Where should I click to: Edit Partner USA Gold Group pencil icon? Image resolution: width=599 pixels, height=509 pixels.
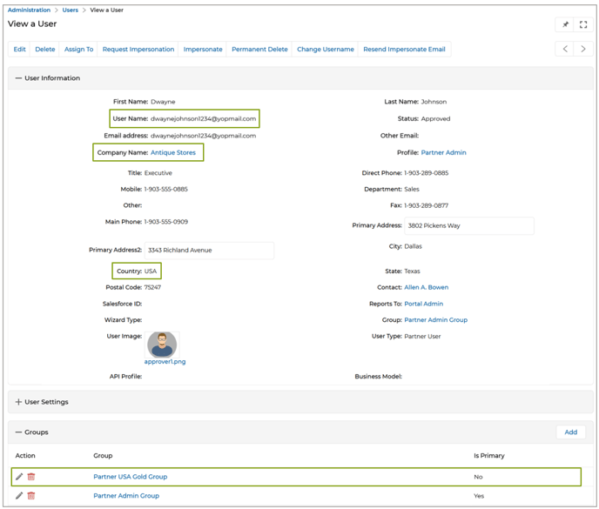[19, 477]
